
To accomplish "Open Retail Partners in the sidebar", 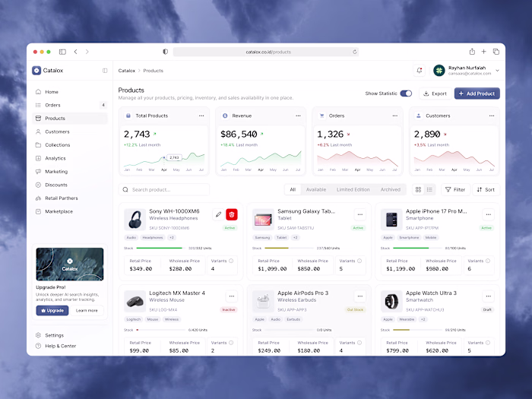I will pyautogui.click(x=70, y=198).
